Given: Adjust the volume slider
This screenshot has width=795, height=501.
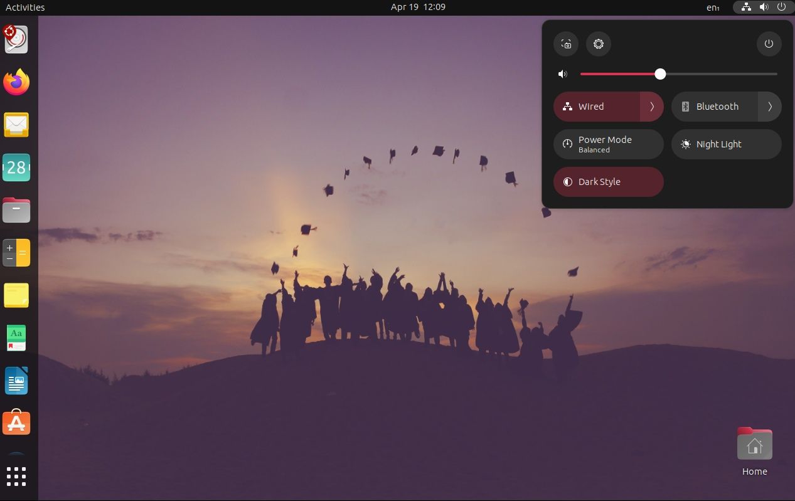Looking at the screenshot, I should pos(660,74).
